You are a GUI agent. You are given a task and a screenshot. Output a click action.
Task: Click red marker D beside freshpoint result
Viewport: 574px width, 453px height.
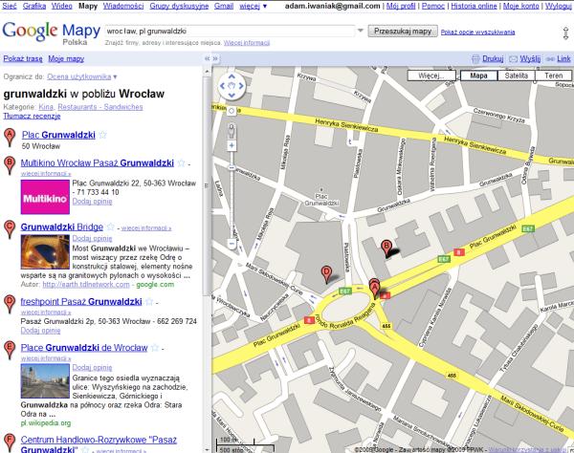pos(10,304)
